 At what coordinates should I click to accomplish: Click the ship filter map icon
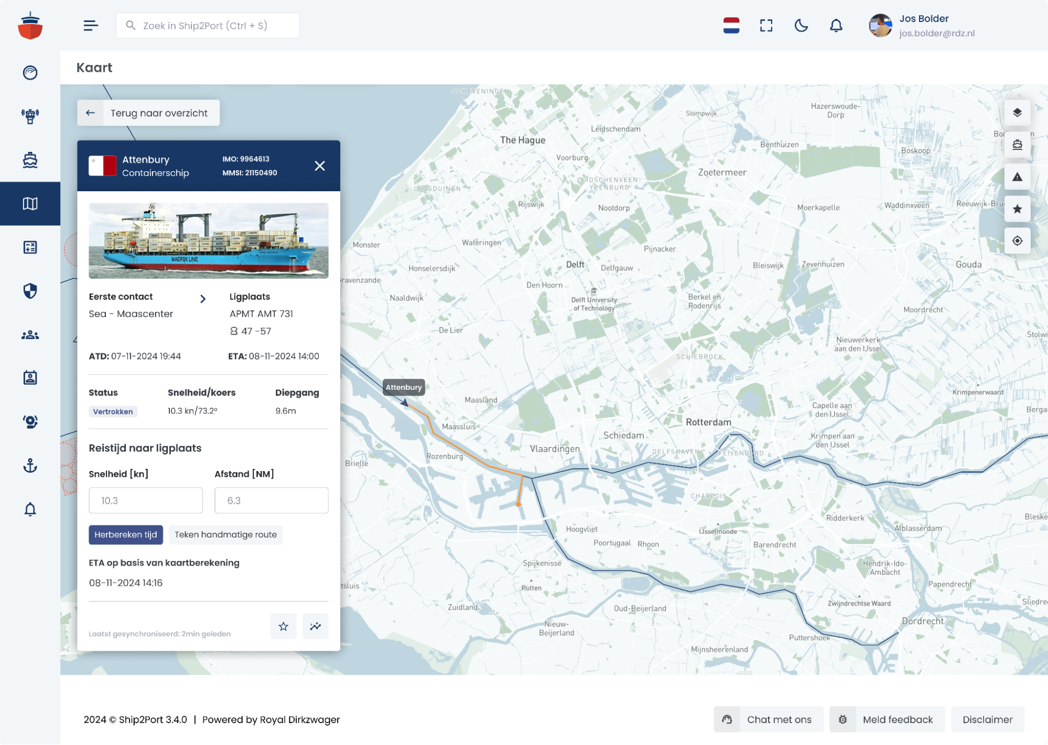click(1017, 145)
